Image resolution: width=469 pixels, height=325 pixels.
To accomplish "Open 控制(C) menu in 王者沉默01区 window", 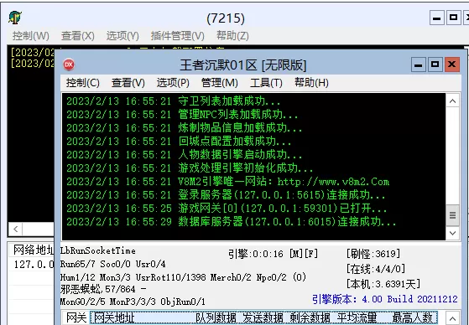I will click(x=82, y=82).
